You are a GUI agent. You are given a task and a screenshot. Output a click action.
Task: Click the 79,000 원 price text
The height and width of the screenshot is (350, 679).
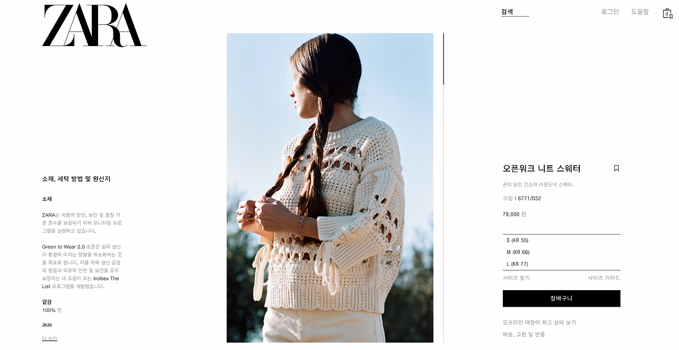(x=515, y=214)
